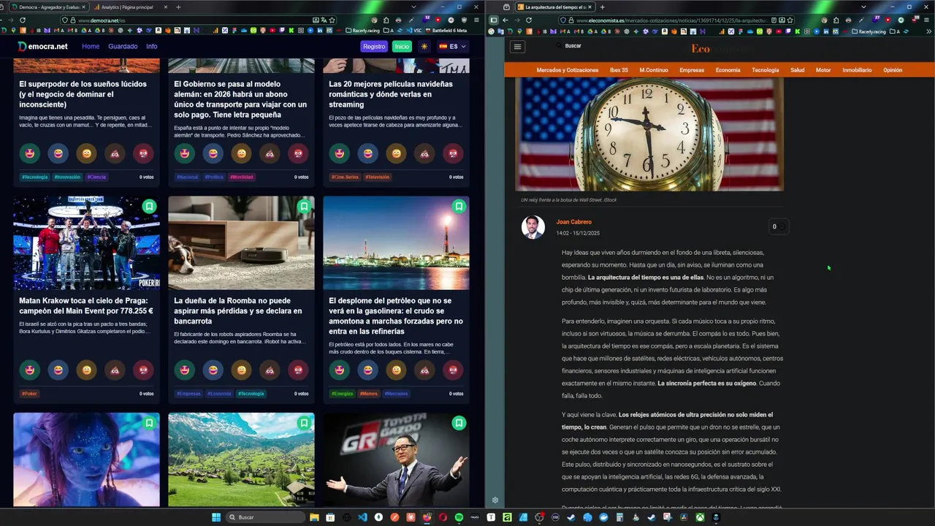Bookmark the petroleum refineries article
935x526 pixels.
[459, 207]
